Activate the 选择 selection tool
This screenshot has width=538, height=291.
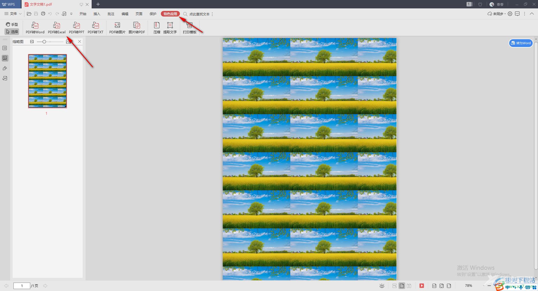point(12,32)
